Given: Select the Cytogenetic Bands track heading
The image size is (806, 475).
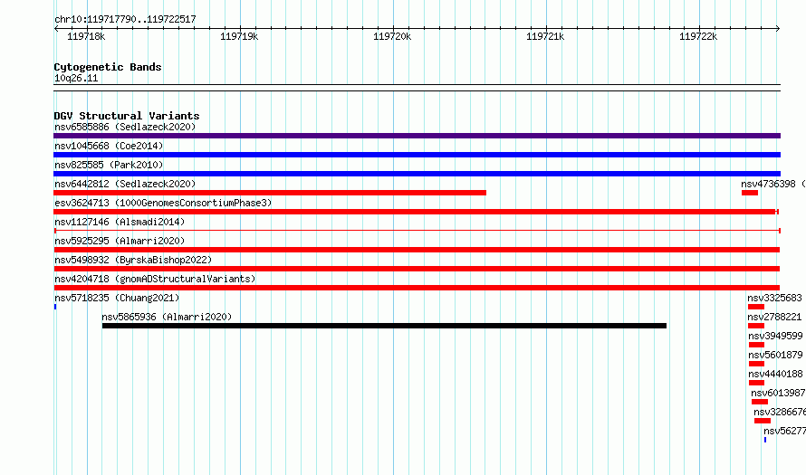Looking at the screenshot, I should tap(108, 67).
